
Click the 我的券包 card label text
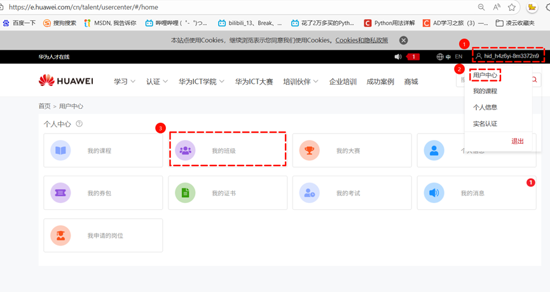tap(99, 193)
